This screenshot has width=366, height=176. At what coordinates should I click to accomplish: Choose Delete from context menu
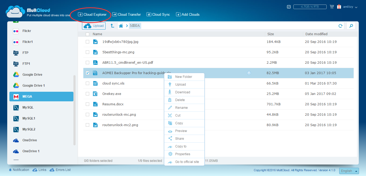(184, 100)
